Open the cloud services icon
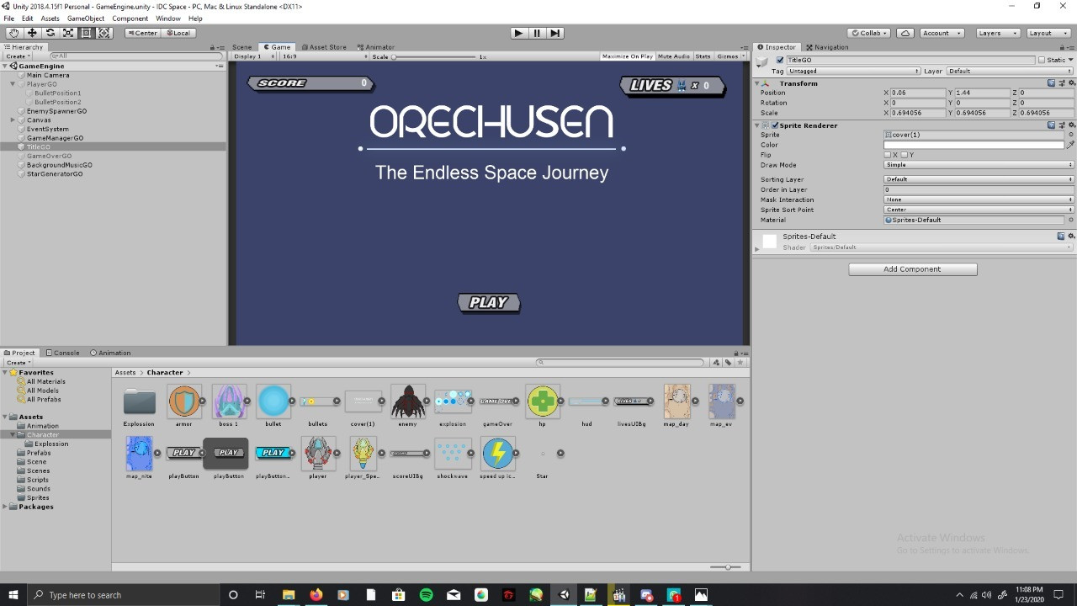1077x606 pixels. click(x=905, y=33)
